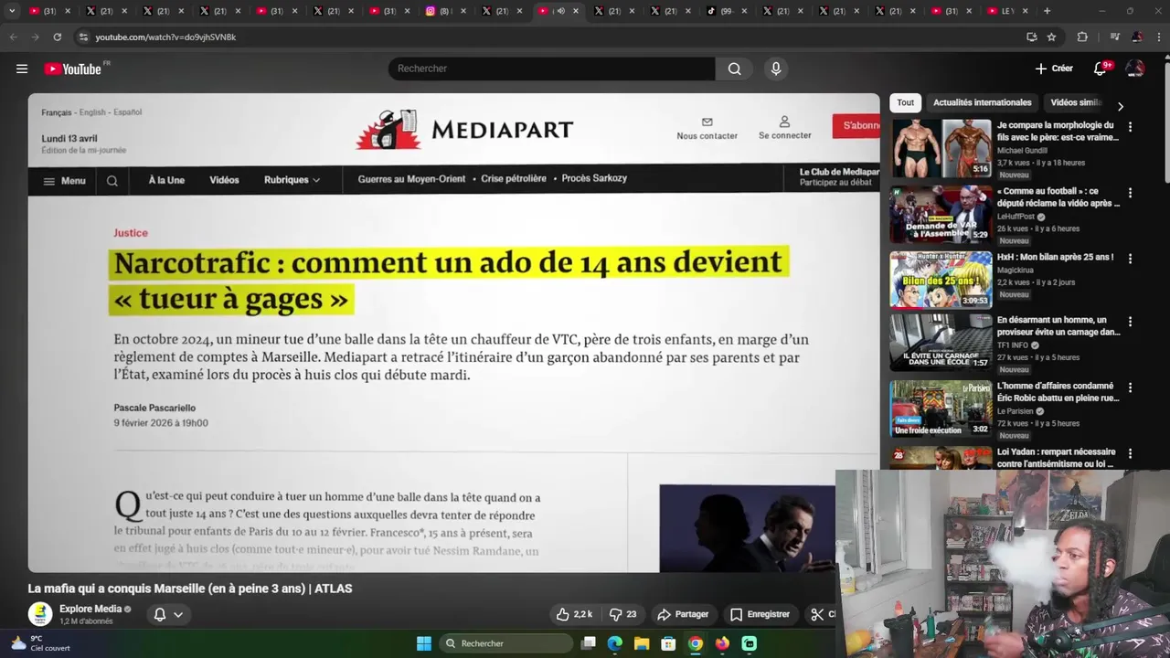Expand the subscription options chevron
Screen dimensions: 1170x658
(178, 614)
